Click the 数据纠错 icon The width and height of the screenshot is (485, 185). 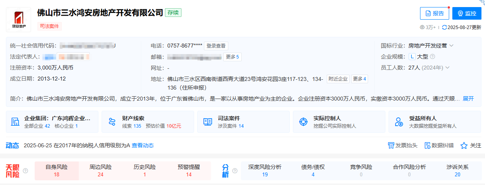(427, 145)
